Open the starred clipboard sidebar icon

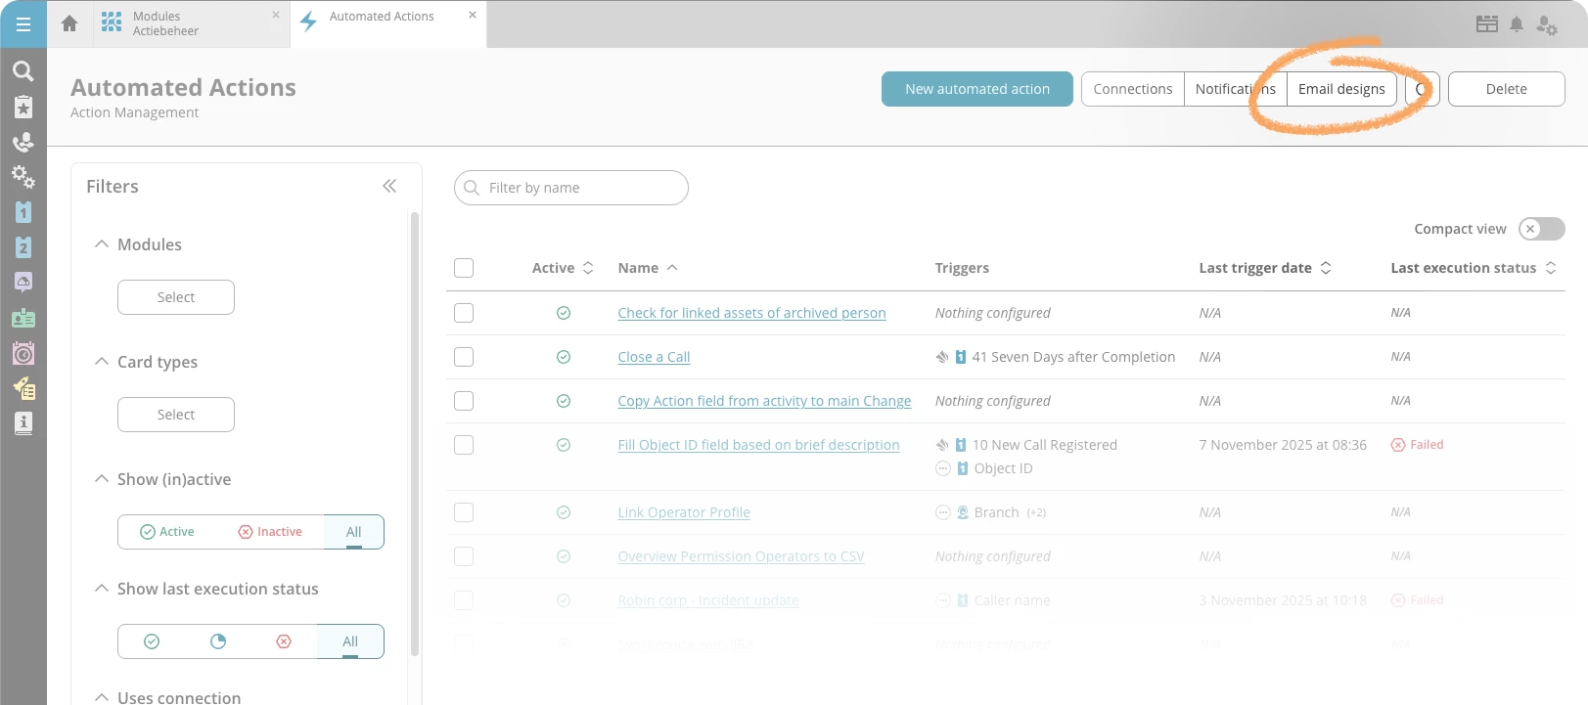pyautogui.click(x=23, y=107)
